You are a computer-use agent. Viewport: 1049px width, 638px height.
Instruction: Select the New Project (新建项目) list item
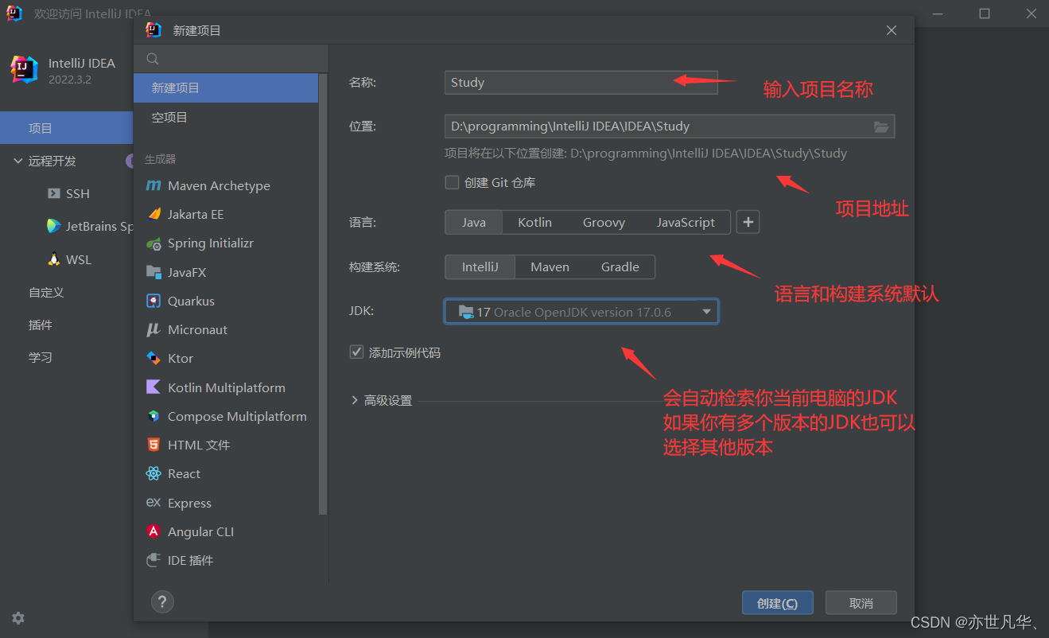[226, 88]
